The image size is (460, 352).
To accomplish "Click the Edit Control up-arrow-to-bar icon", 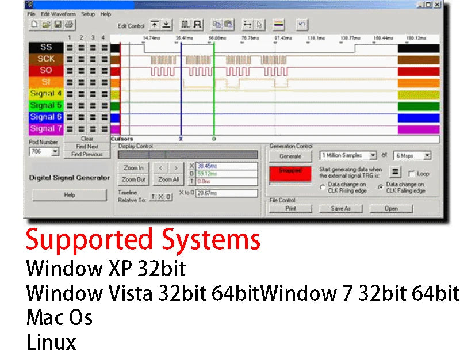I will tap(155, 25).
